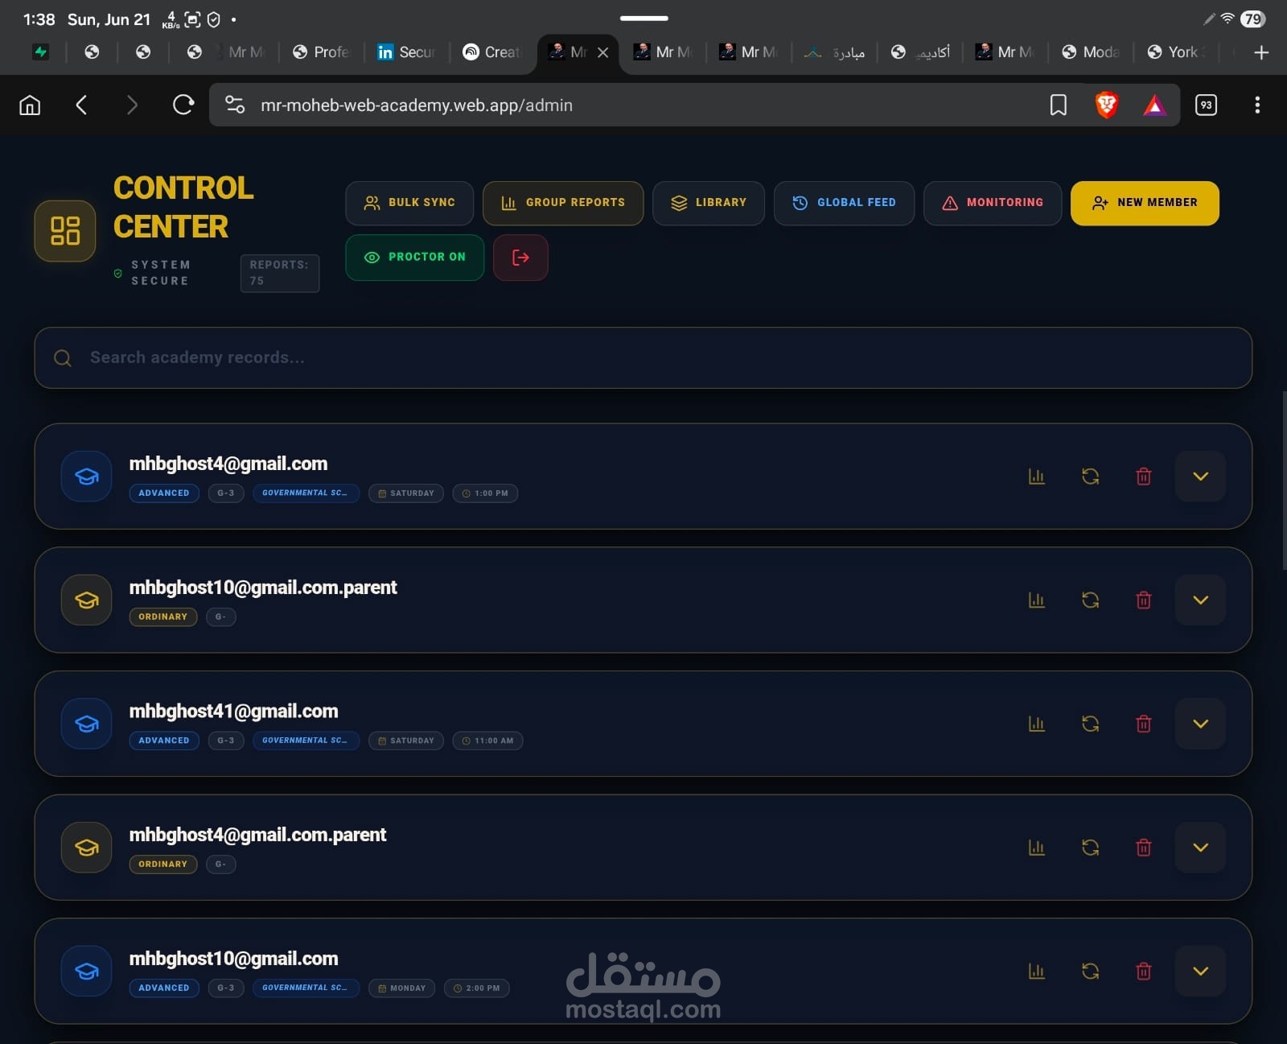This screenshot has width=1287, height=1044.
Task: Toggle the Proctor On switch
Action: point(415,258)
